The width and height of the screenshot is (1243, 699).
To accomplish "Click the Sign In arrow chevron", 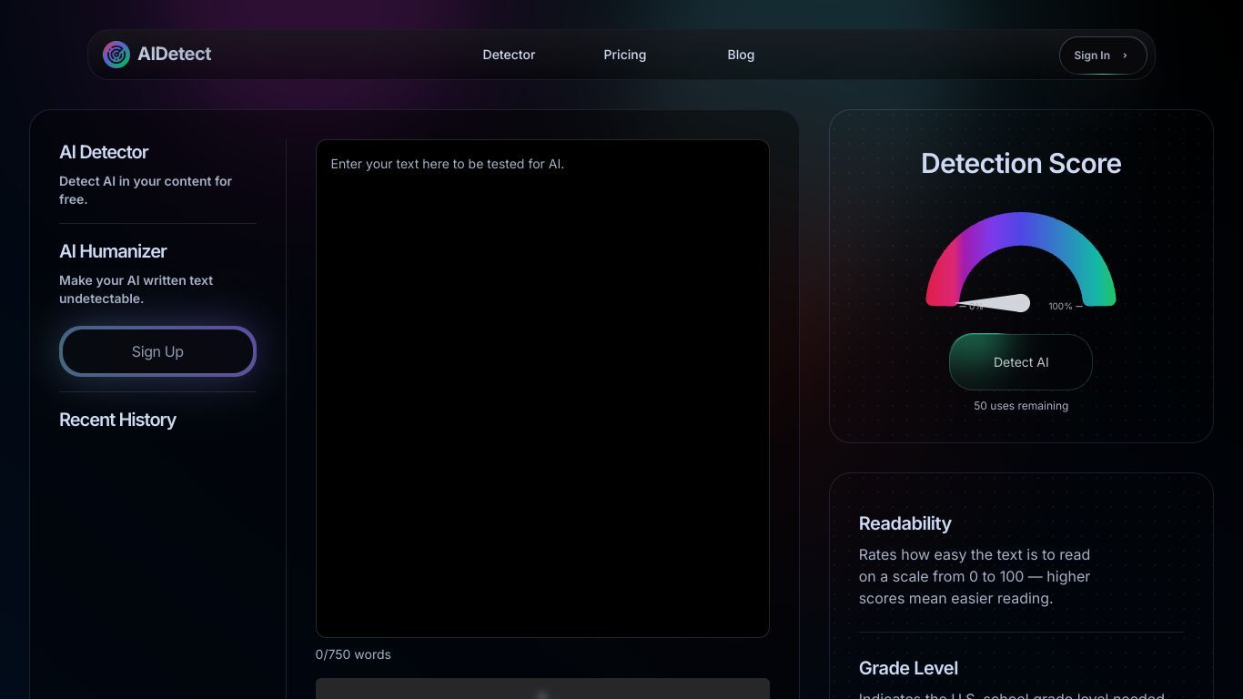I will (1125, 56).
